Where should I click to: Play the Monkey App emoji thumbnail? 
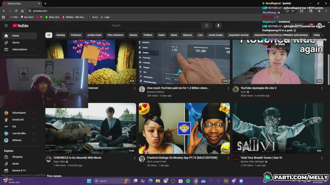(184, 128)
